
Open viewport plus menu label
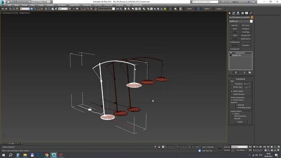point(2,13)
